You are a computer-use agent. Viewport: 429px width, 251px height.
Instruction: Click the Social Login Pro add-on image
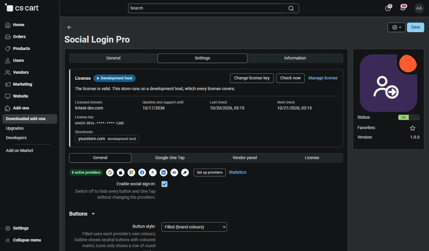388,83
